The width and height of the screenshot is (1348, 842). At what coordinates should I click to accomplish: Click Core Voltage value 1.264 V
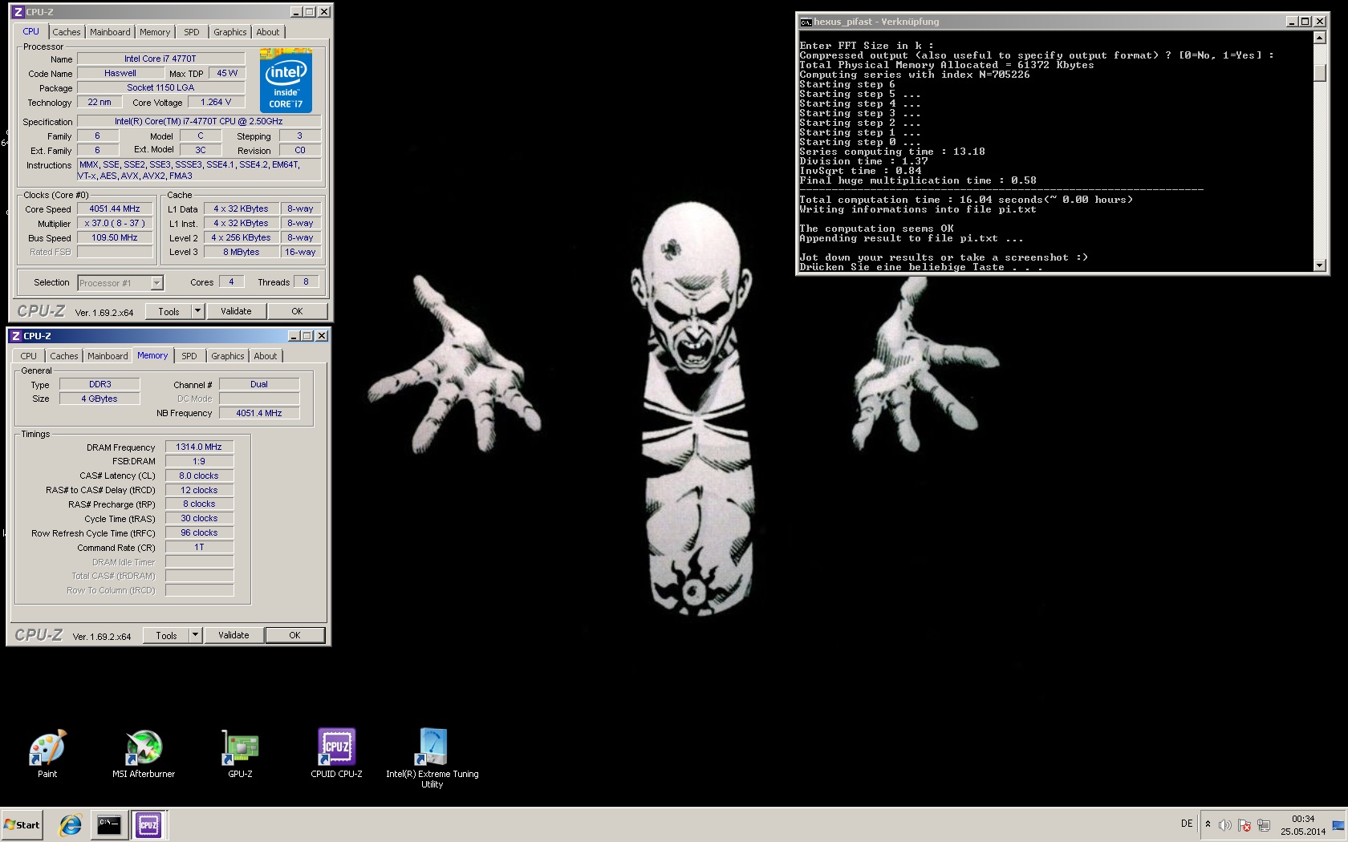pos(216,102)
